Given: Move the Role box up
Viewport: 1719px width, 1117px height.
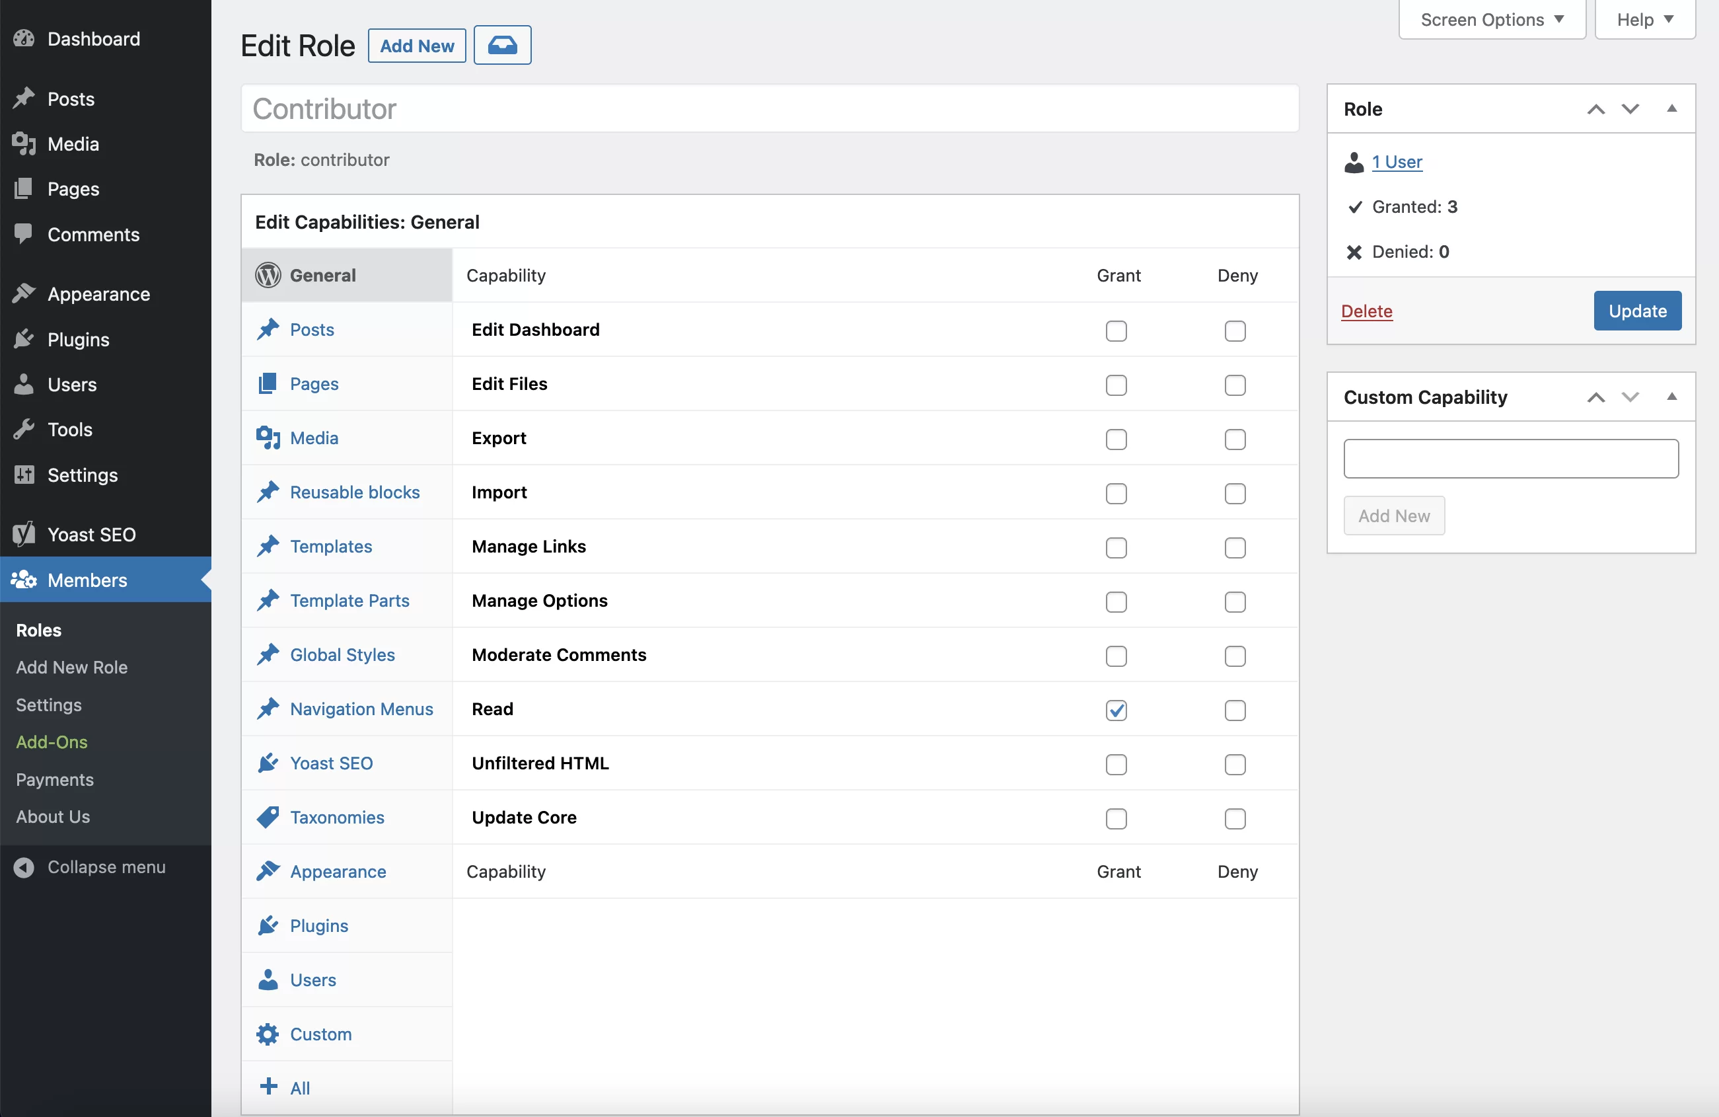Looking at the screenshot, I should 1595,109.
